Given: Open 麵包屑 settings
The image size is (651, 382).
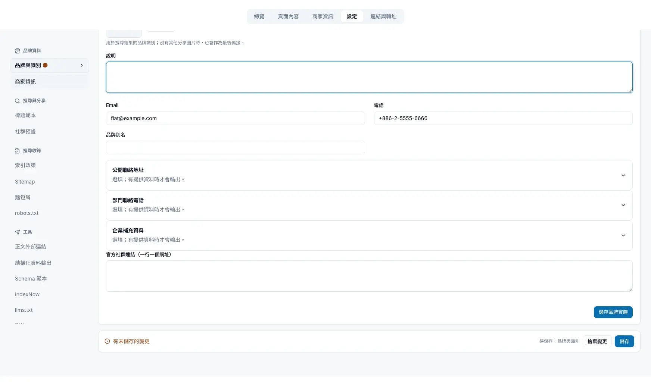Looking at the screenshot, I should click(49, 197).
